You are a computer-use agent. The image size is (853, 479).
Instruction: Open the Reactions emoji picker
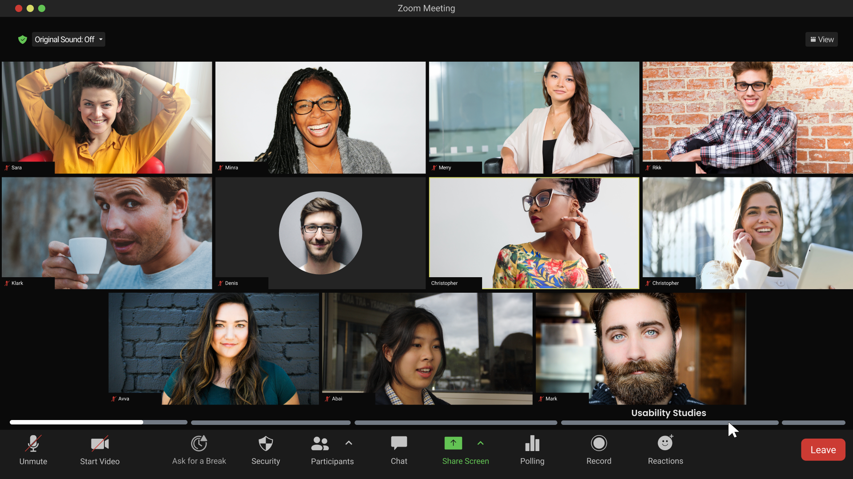pyautogui.click(x=665, y=444)
